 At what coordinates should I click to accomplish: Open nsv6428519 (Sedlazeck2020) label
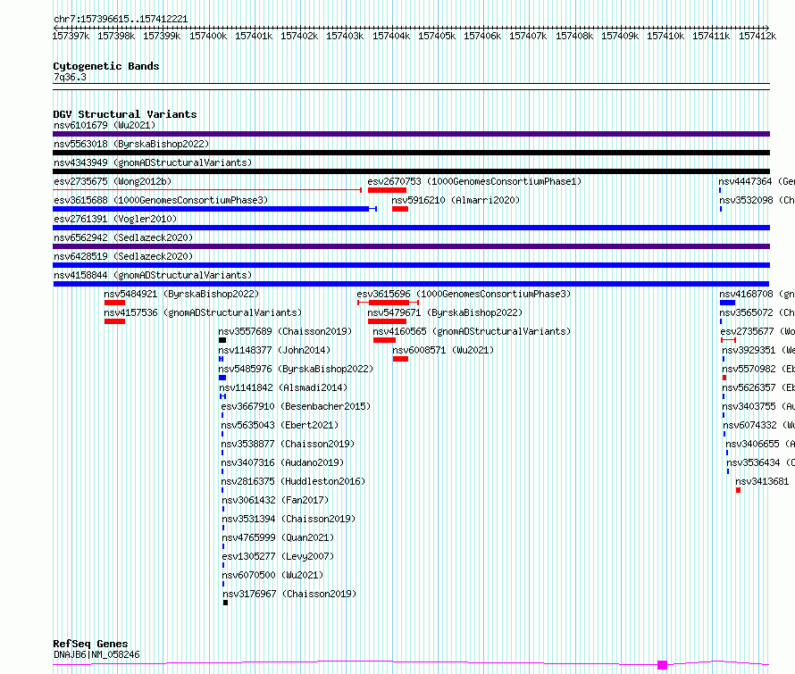point(123,256)
